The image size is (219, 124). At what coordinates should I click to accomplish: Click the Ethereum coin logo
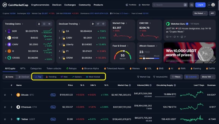tap(18, 107)
